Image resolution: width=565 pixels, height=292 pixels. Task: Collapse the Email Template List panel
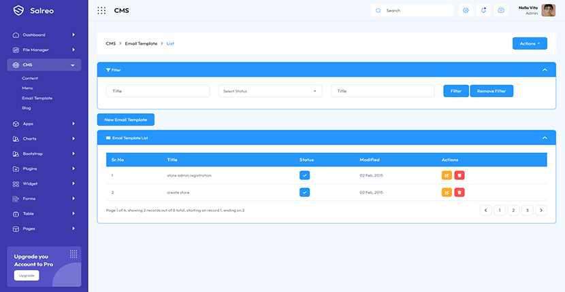click(x=544, y=137)
